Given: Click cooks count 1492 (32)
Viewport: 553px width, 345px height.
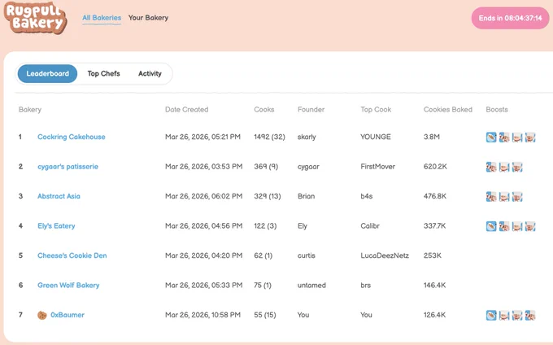Looking at the screenshot, I should tap(269, 137).
